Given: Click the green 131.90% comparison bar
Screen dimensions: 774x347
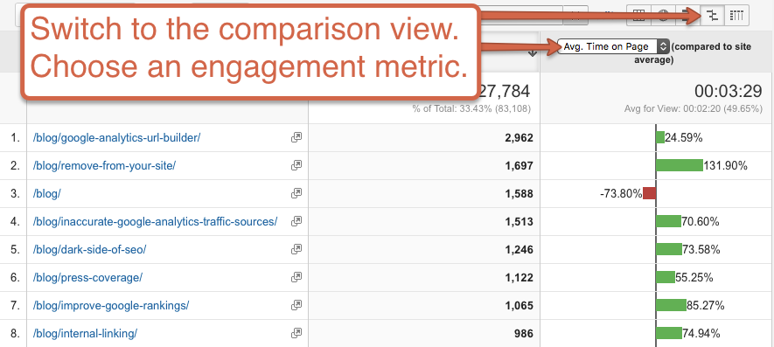Looking at the screenshot, I should pyautogui.click(x=680, y=165).
